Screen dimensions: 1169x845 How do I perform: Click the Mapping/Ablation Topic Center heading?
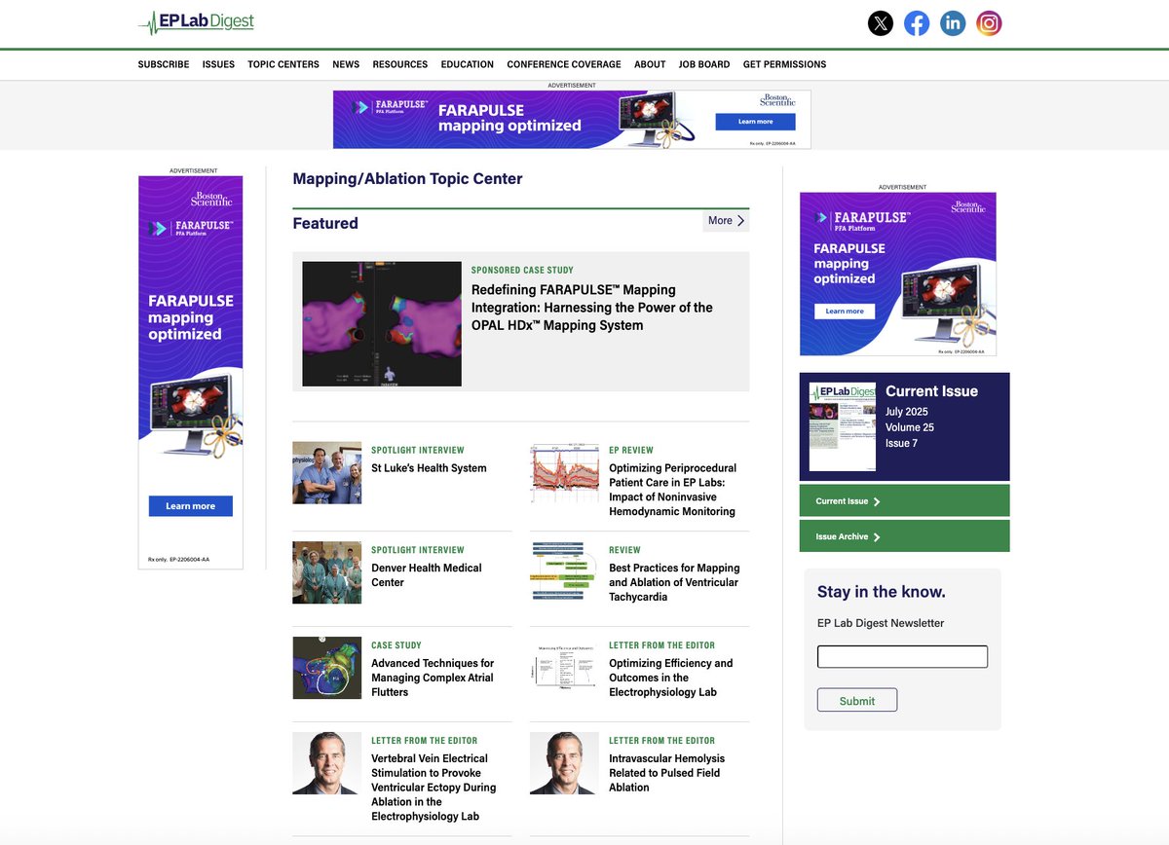point(408,179)
